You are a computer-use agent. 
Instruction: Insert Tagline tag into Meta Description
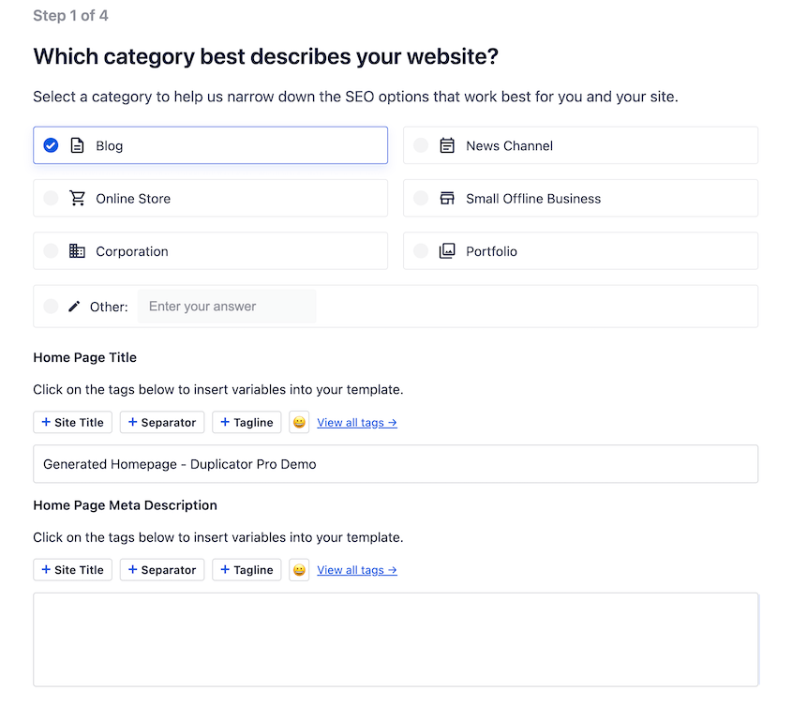pyautogui.click(x=247, y=570)
